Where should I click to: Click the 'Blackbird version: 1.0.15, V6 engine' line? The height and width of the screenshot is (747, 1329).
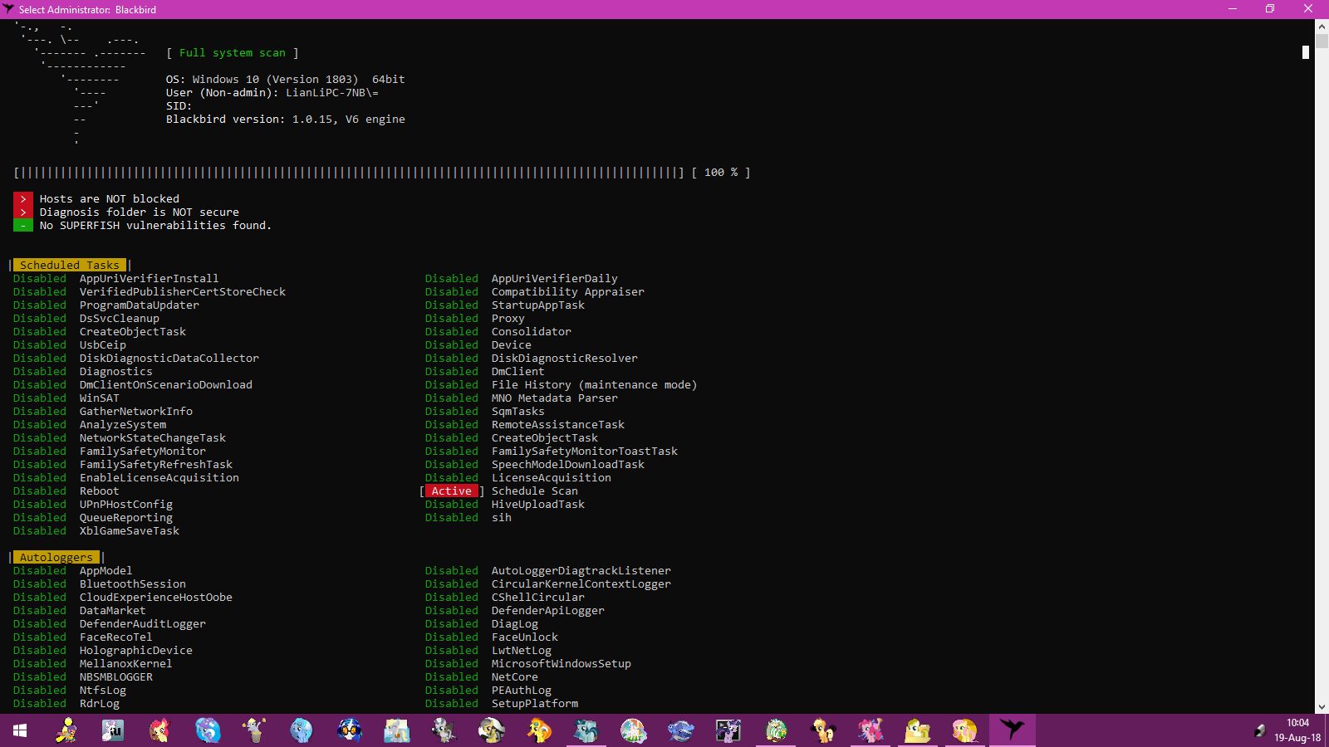coord(286,120)
